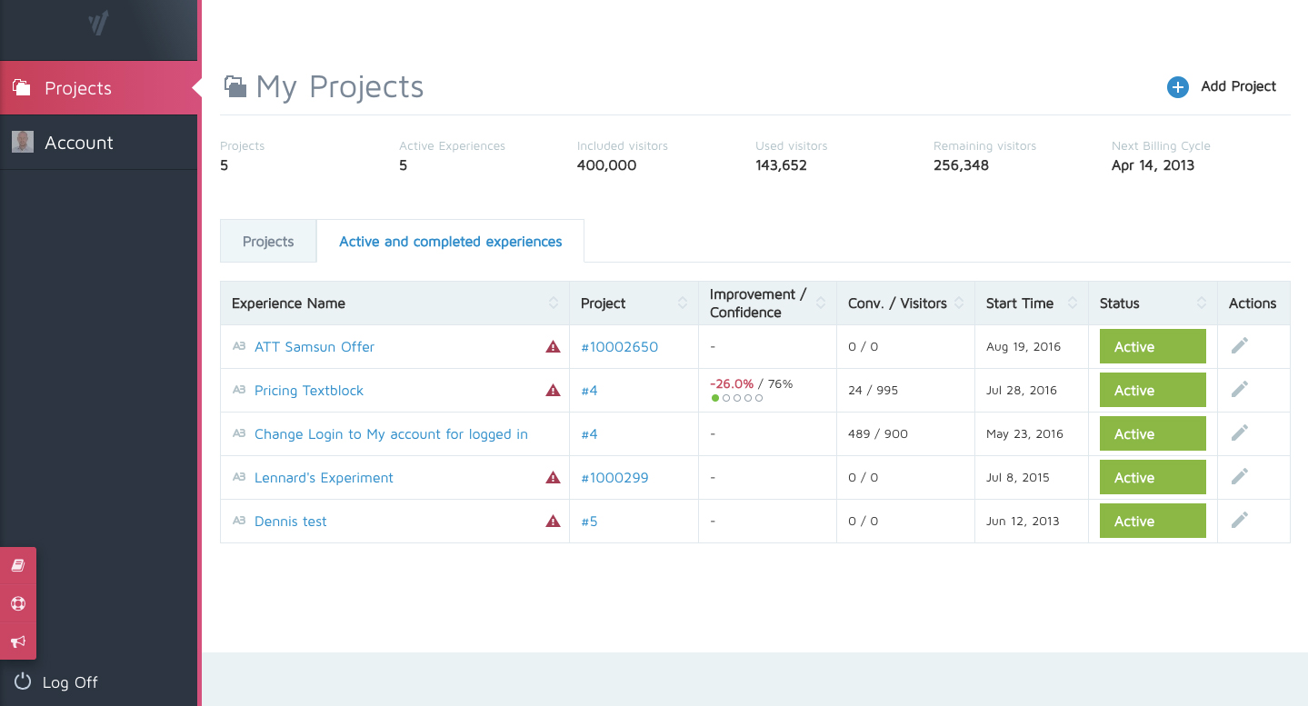
Task: Open project #10002650 link
Action: pyautogui.click(x=620, y=347)
